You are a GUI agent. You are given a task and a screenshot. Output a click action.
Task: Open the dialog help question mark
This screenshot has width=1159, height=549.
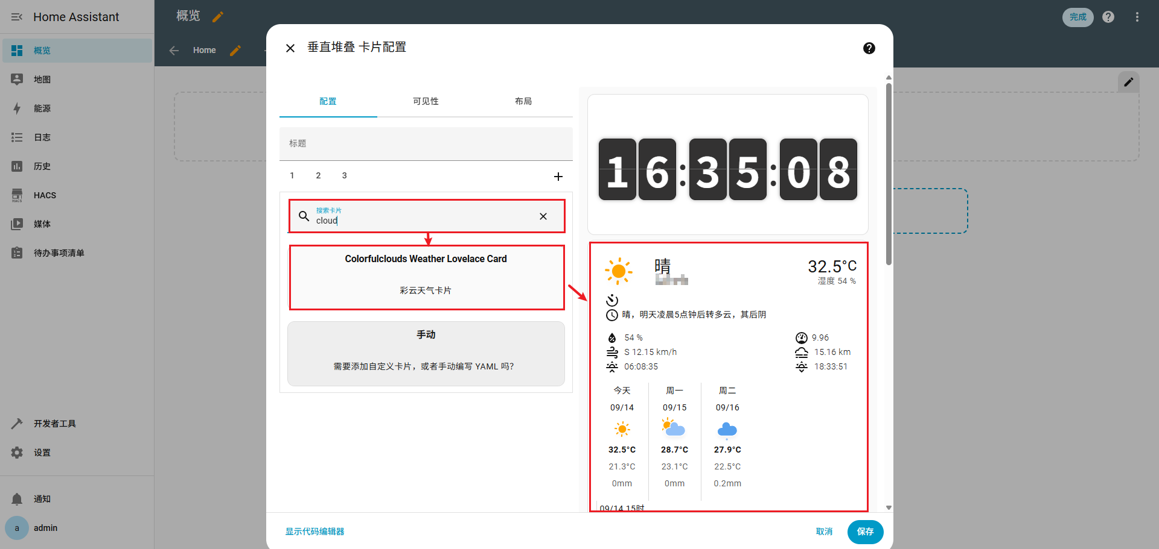(x=869, y=48)
